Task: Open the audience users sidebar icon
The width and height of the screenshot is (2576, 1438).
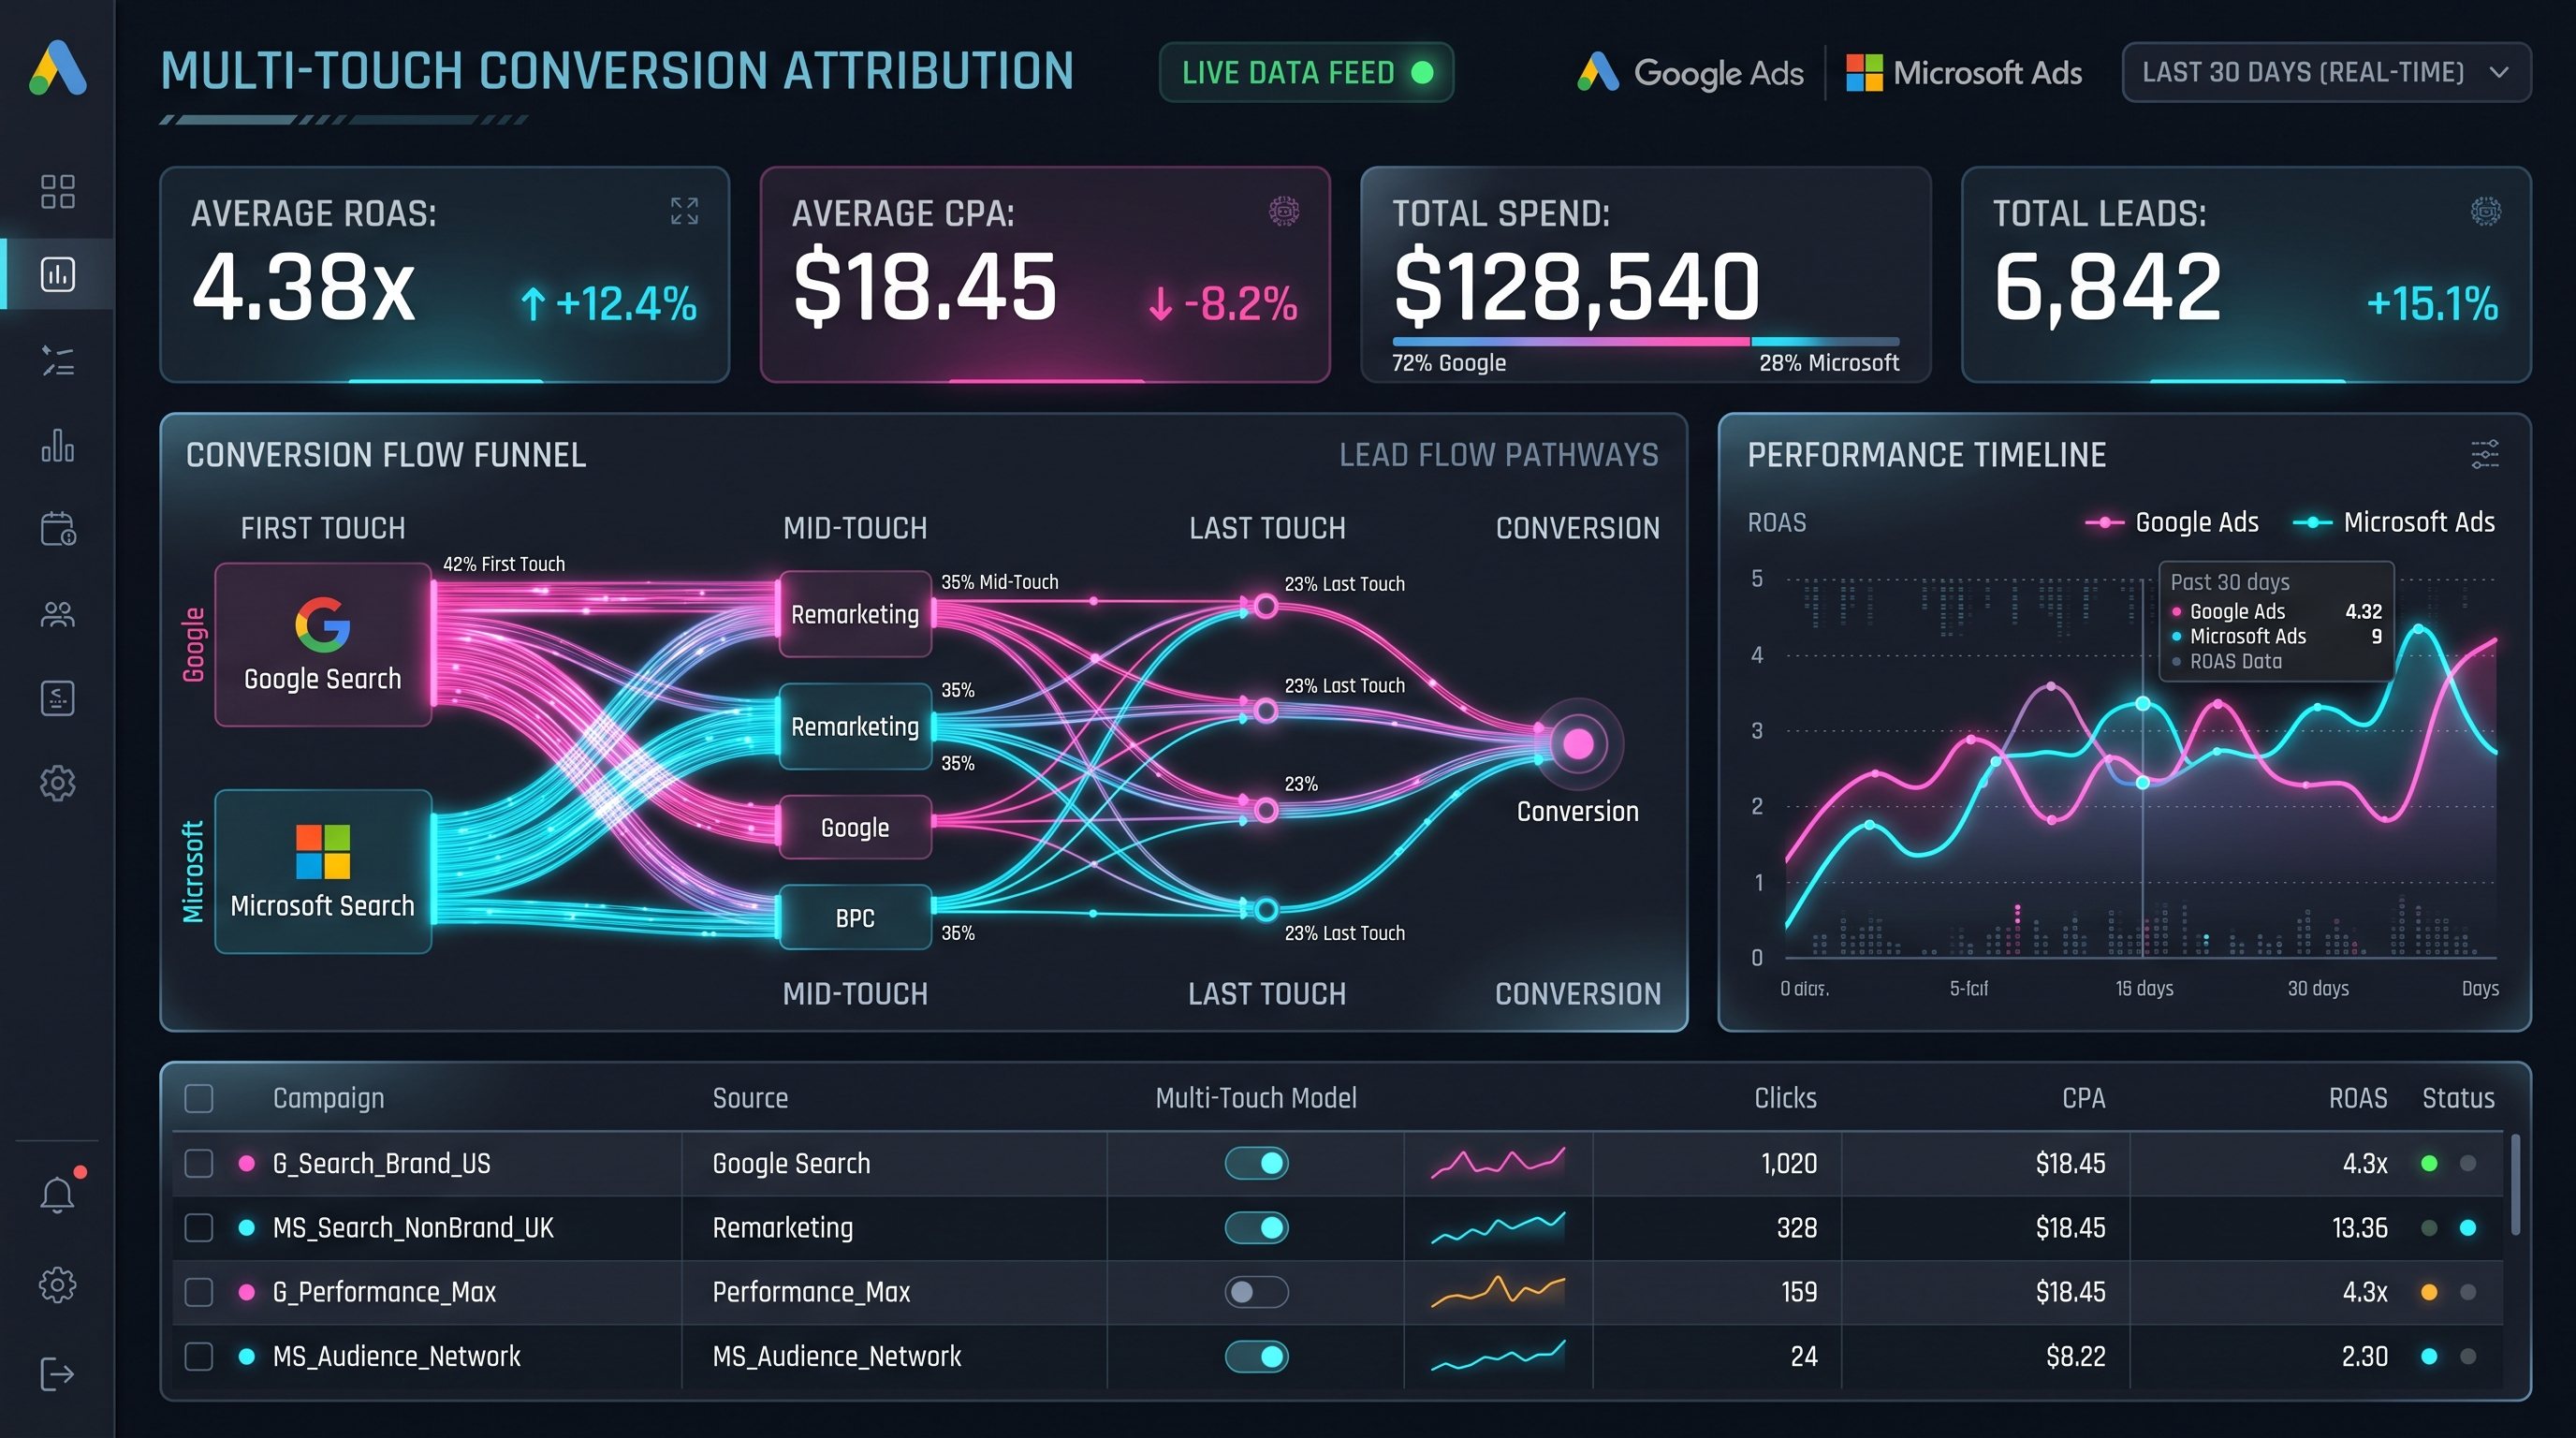Action: pos(58,614)
